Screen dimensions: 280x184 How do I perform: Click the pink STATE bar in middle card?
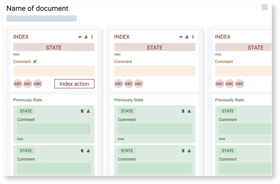(155, 47)
